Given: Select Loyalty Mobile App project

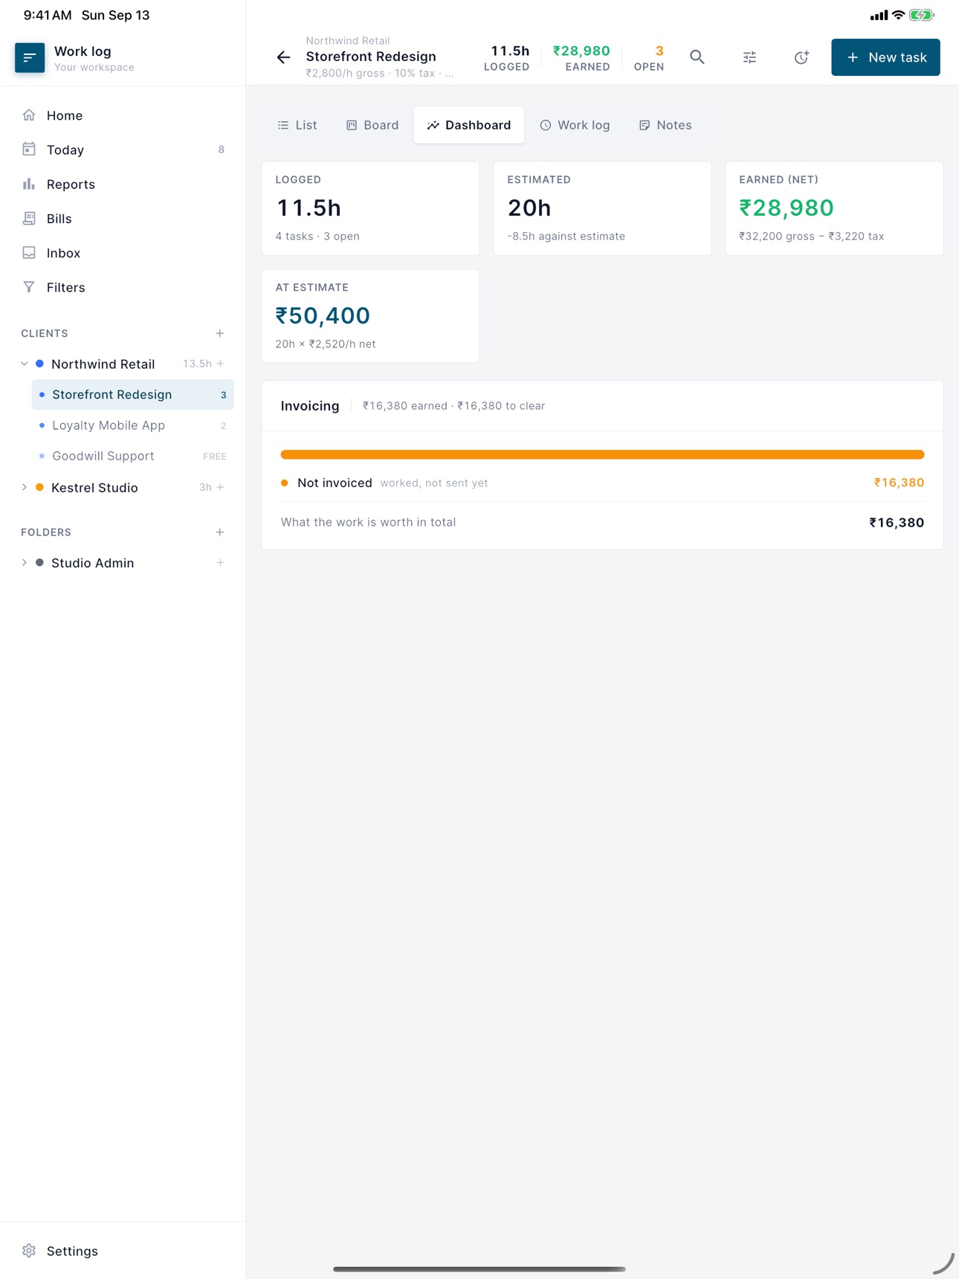Looking at the screenshot, I should [132, 425].
